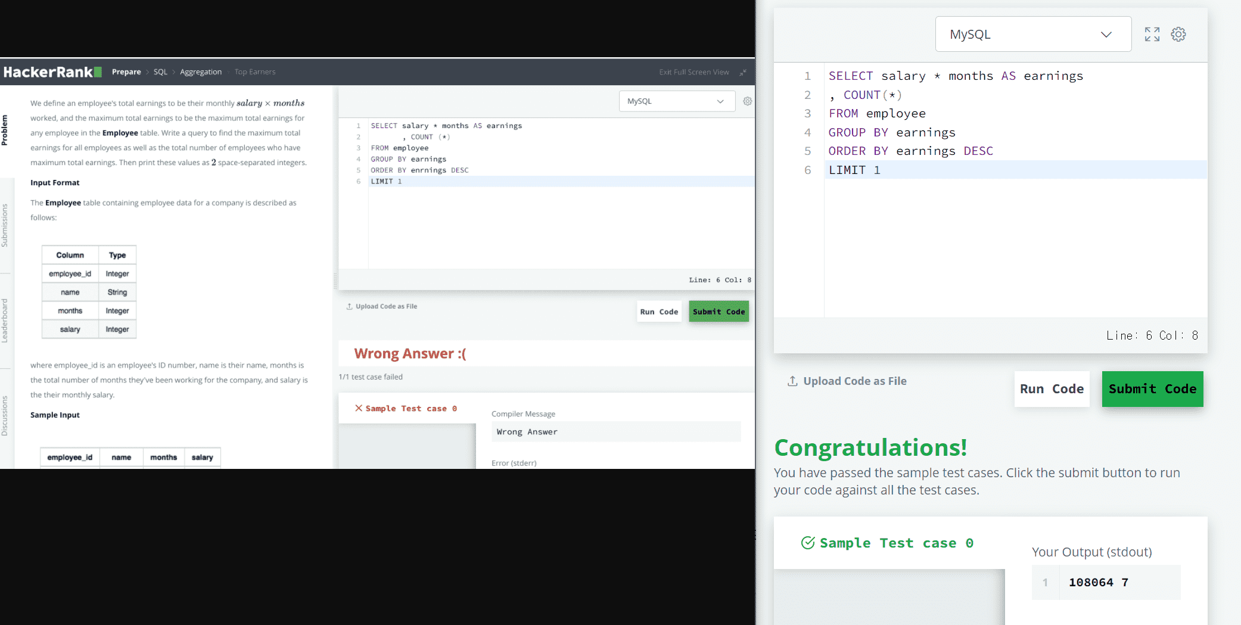This screenshot has height=625, width=1241.
Task: Click name row in Column/Type table
Action: point(89,292)
